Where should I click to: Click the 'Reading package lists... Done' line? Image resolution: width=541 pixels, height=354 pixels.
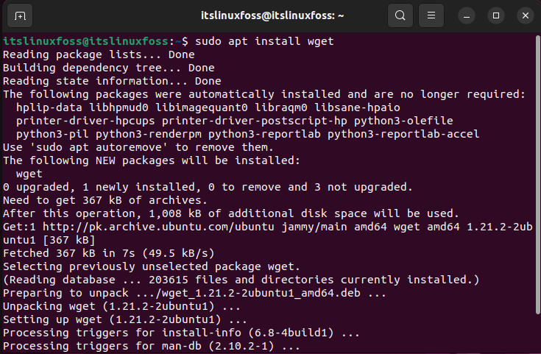click(x=99, y=54)
